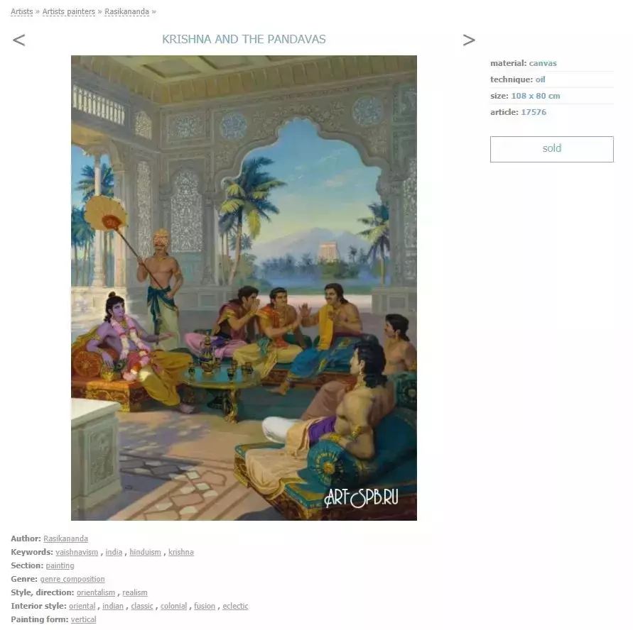Open the vertical painting form link
Screen dimensions: 633x630
(84, 619)
